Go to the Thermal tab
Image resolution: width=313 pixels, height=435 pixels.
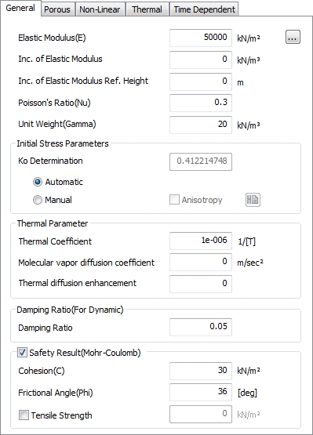[x=147, y=9]
